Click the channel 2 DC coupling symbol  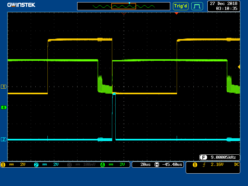click(45, 165)
